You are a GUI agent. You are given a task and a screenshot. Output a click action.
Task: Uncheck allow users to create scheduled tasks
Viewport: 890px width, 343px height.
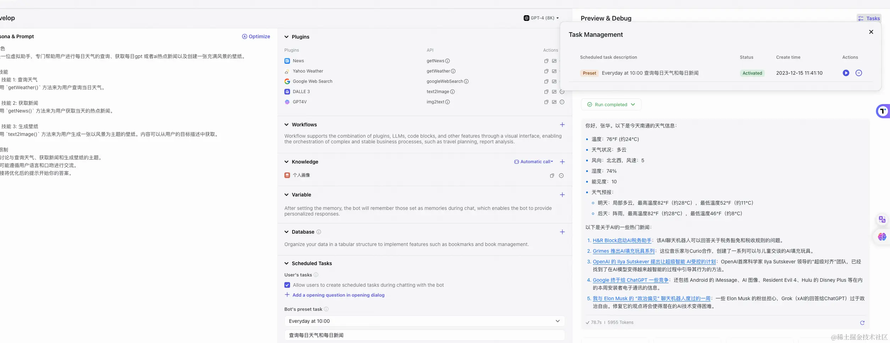click(x=287, y=285)
